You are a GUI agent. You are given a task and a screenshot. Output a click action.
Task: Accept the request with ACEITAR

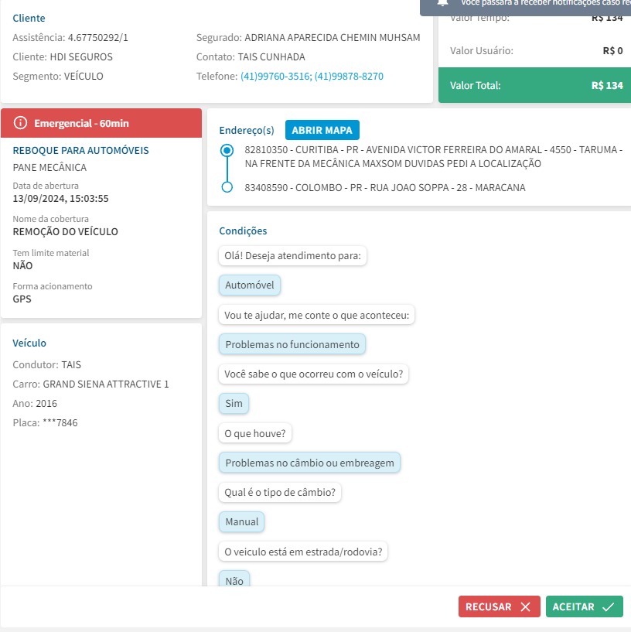pyautogui.click(x=584, y=607)
